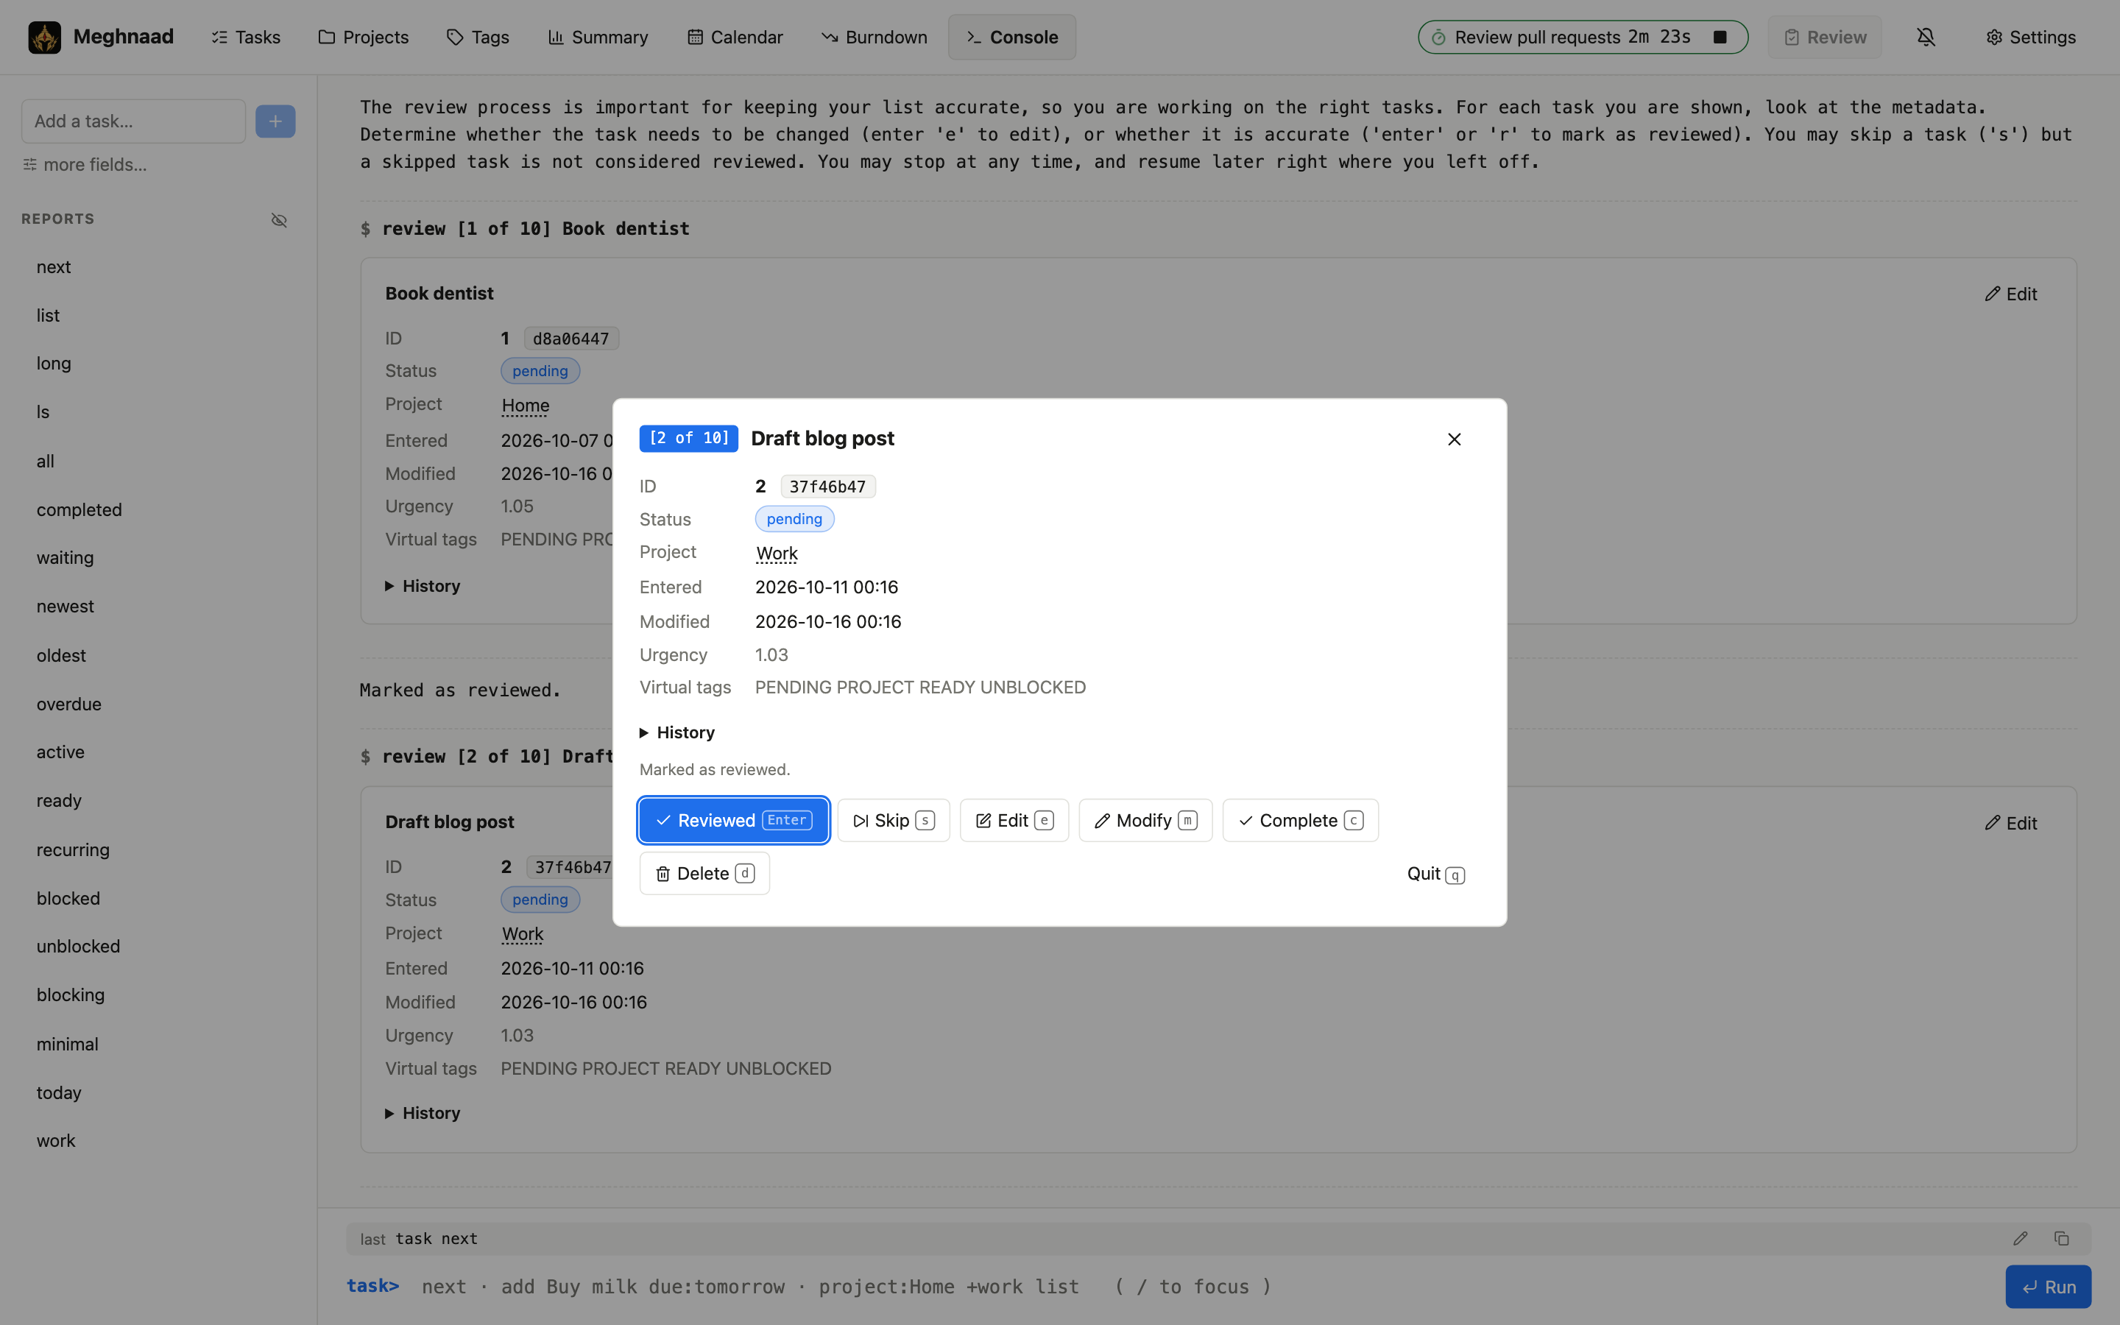Click the Meghnaad app logo icon
Image resolution: width=2120 pixels, height=1325 pixels.
tap(45, 37)
